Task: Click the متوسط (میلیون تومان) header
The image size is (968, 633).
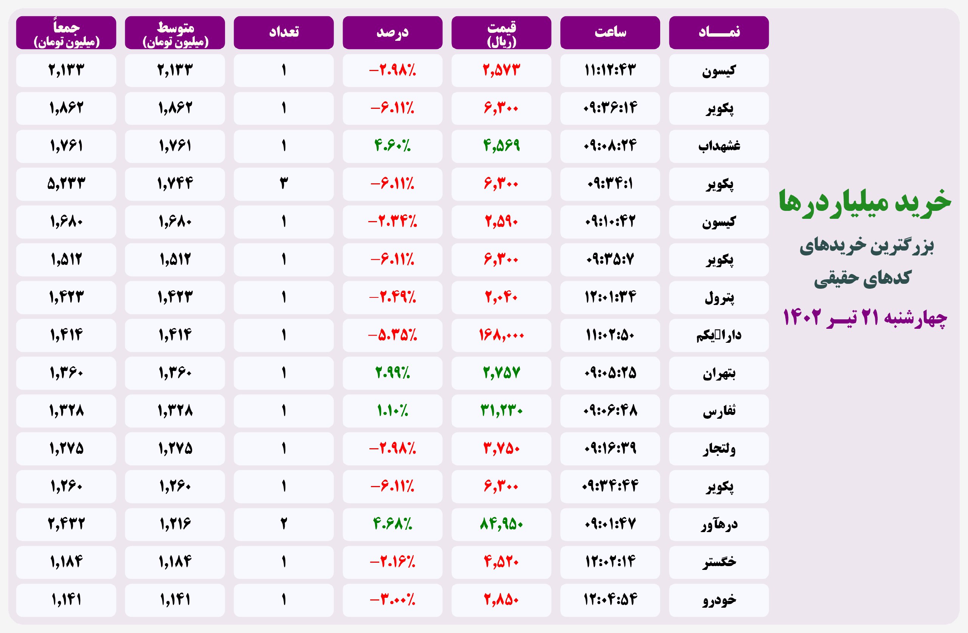Action: [x=174, y=33]
